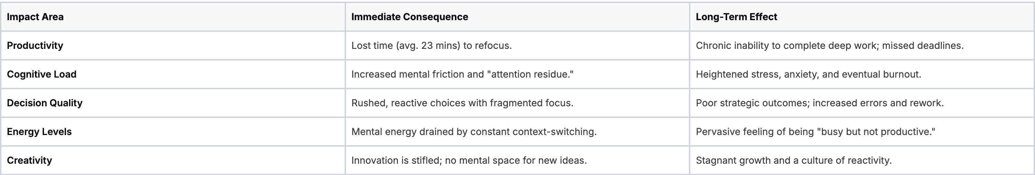
Task: Click the Impact Area column header
Action: (x=35, y=17)
